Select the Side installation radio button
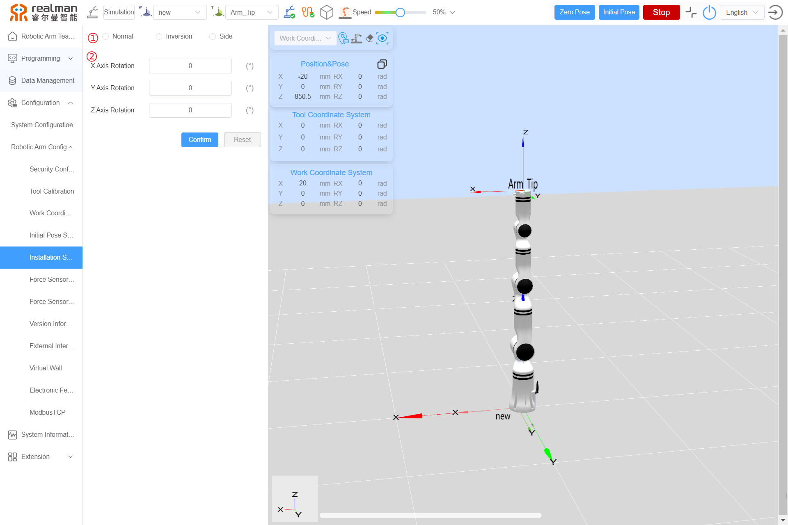The width and height of the screenshot is (788, 525). pos(213,37)
